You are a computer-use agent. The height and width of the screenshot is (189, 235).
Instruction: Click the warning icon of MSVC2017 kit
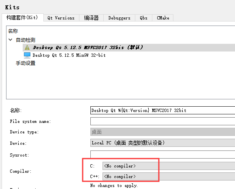27,47
